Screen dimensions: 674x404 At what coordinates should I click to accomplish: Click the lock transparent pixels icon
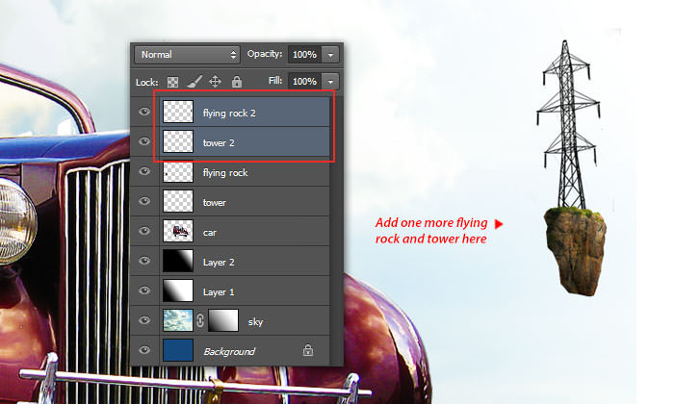pos(172,82)
